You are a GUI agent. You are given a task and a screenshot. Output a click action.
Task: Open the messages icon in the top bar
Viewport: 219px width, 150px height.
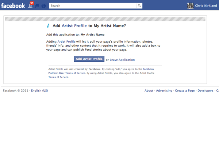click(x=37, y=6)
